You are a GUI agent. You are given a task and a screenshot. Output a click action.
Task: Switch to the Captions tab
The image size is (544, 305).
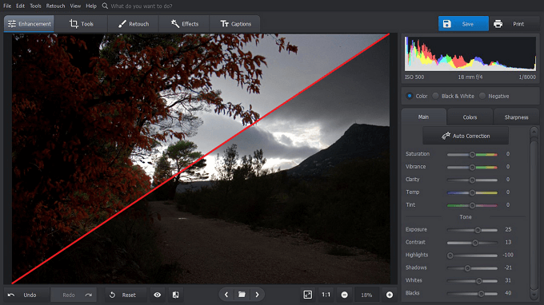[x=235, y=24]
